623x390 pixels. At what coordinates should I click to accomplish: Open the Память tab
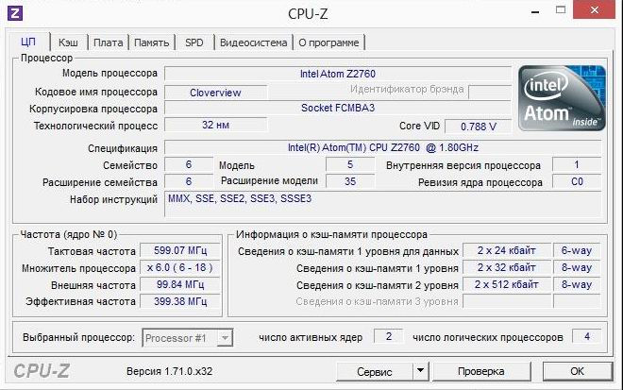(151, 42)
